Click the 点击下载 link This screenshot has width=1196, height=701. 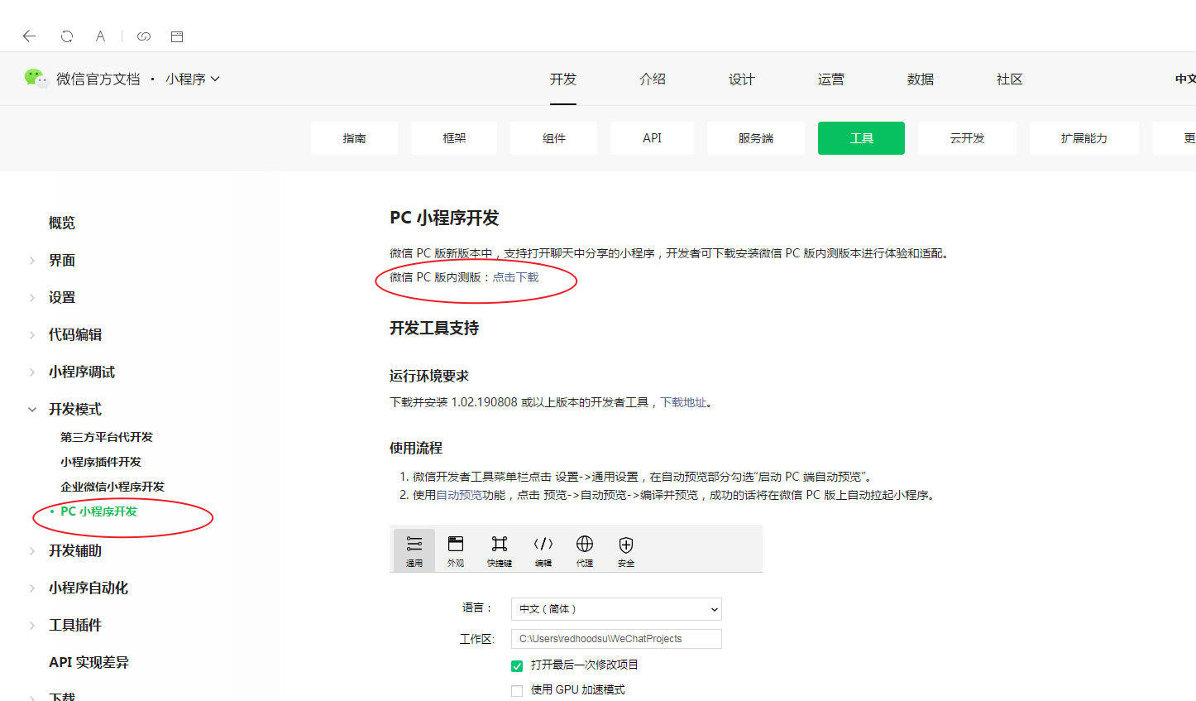(515, 277)
